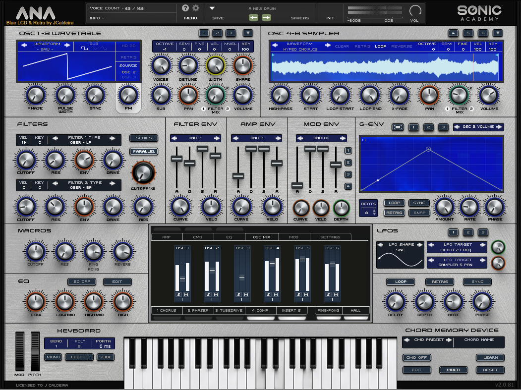Click the Filter Env Attack slider
This screenshot has width=521, height=390.
[x=177, y=159]
